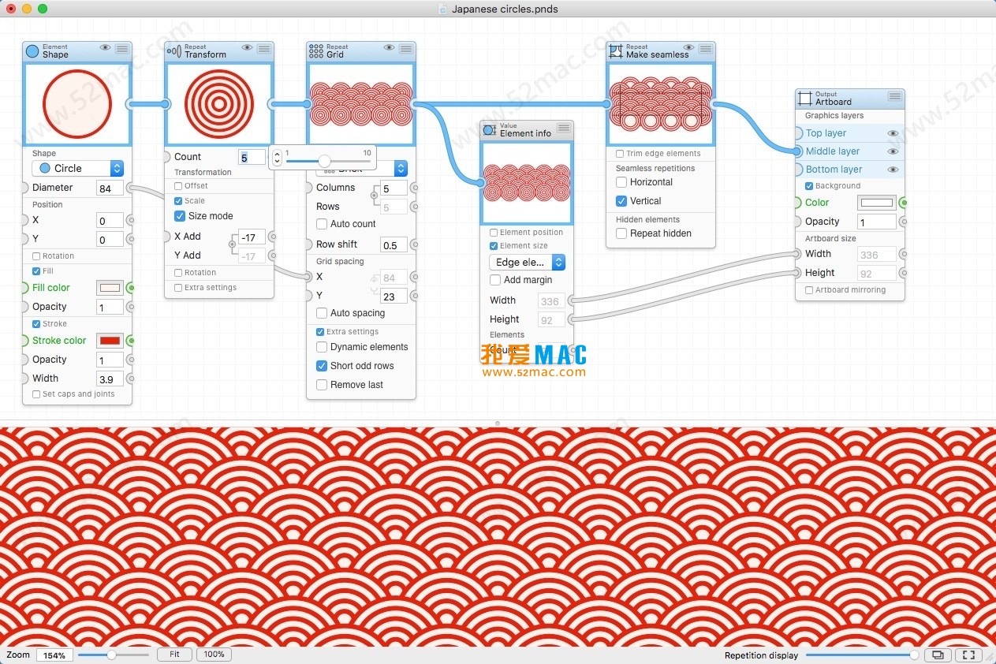This screenshot has height=664, width=996.
Task: Collapse Extra settings in Grid node
Action: [320, 332]
